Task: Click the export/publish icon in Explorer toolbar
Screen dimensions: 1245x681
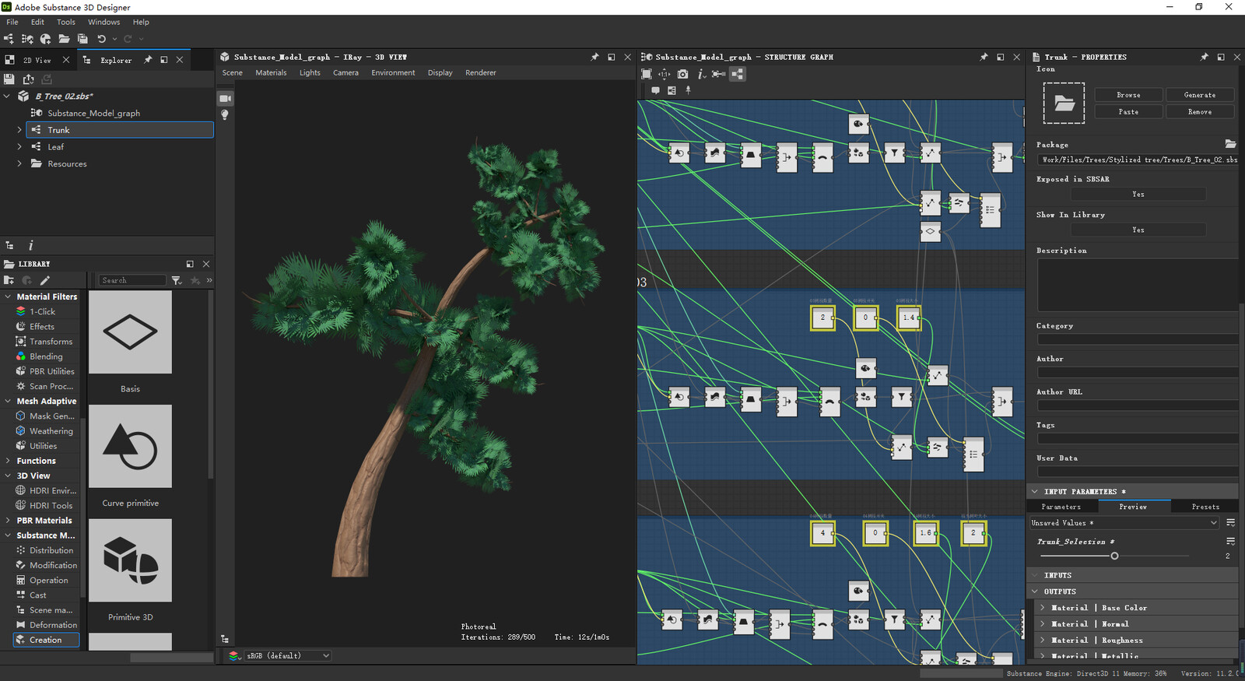Action: pos(28,79)
